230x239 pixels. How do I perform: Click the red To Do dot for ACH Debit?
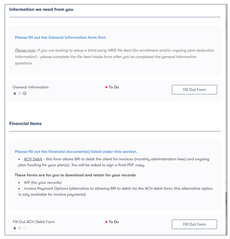point(106,222)
